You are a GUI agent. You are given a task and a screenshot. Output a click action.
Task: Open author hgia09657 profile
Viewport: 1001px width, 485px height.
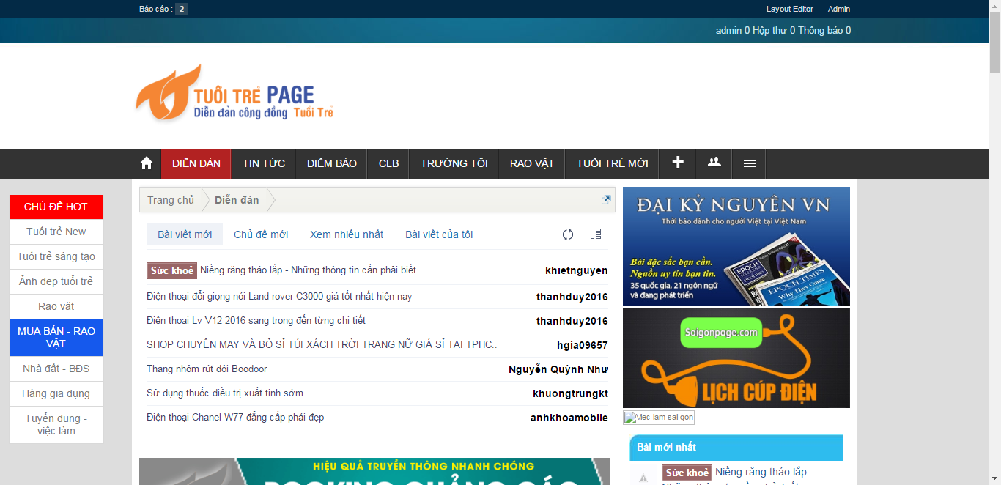pyautogui.click(x=583, y=346)
